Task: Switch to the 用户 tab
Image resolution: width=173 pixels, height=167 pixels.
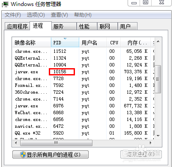Action: coord(128,26)
